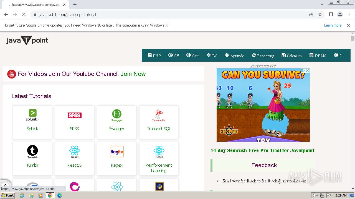View the site information lock icon
This screenshot has width=355, height=199.
click(35, 14)
